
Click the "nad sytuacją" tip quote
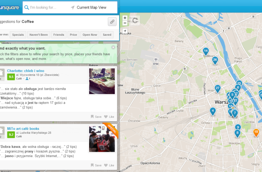coord(33,105)
